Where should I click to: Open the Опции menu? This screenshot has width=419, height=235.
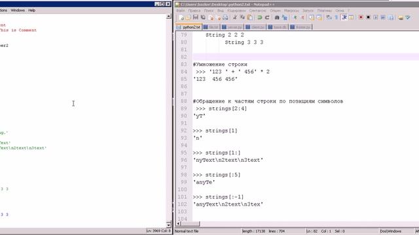tap(275, 10)
